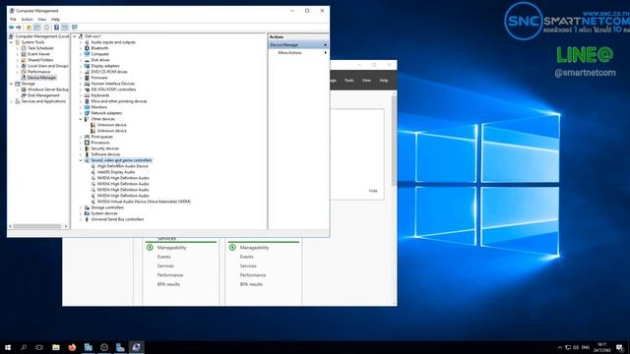Expand Local Users and Groups
Image resolution: width=630 pixels, height=354 pixels.
[18, 66]
